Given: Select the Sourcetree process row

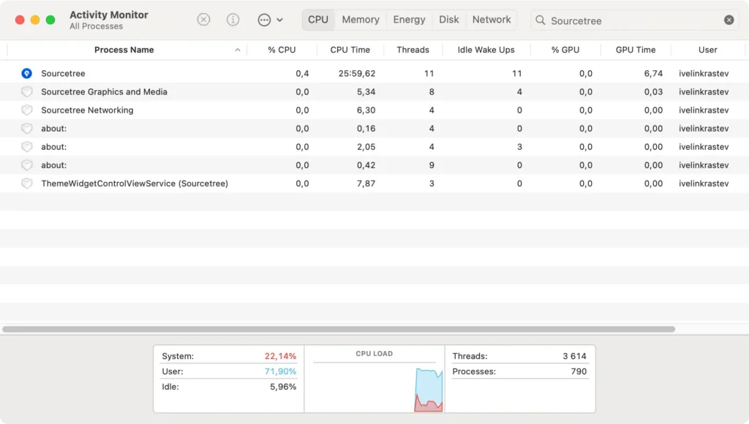Looking at the screenshot, I should point(374,74).
